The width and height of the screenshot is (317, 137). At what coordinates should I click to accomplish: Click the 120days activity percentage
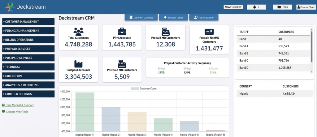pyautogui.click(x=213, y=72)
